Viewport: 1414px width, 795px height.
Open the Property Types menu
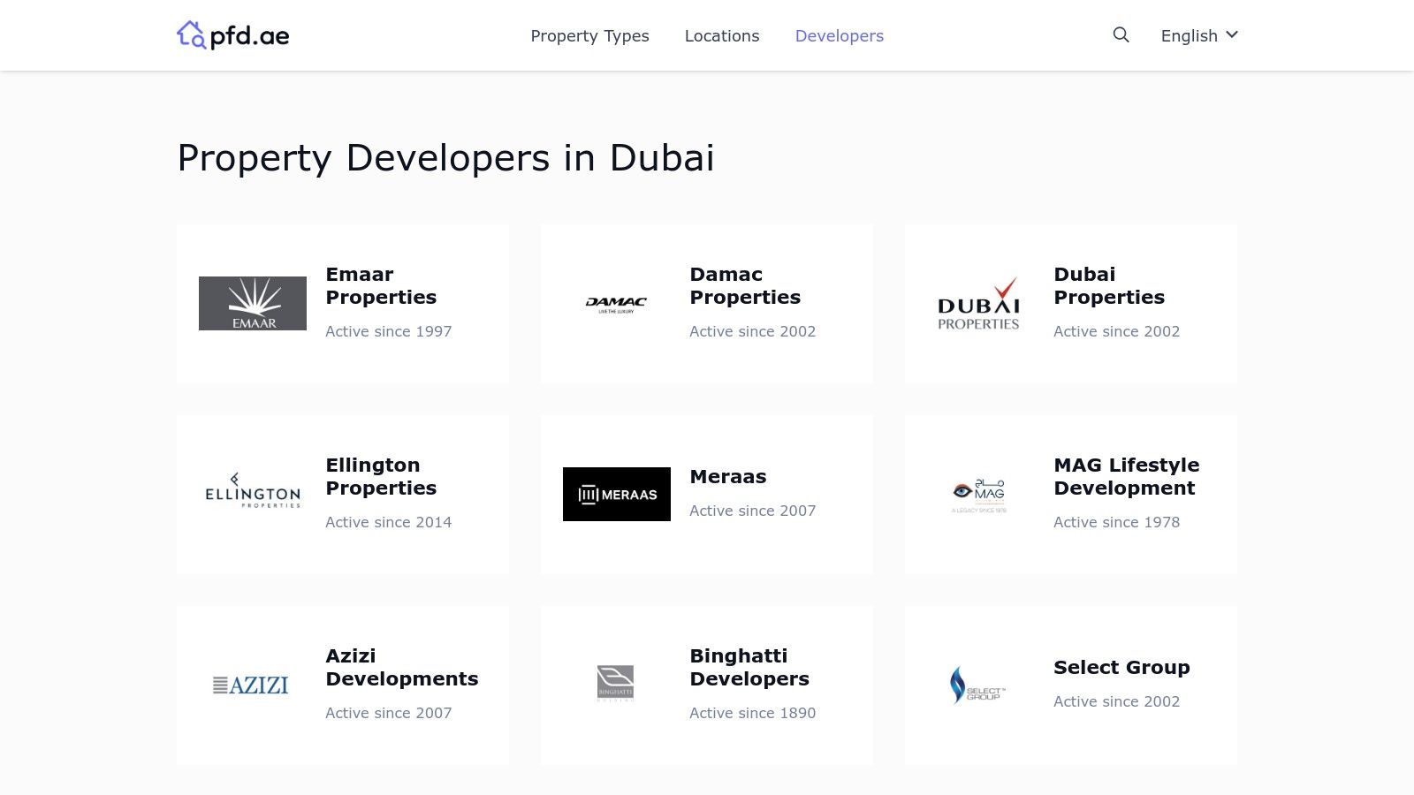point(589,36)
